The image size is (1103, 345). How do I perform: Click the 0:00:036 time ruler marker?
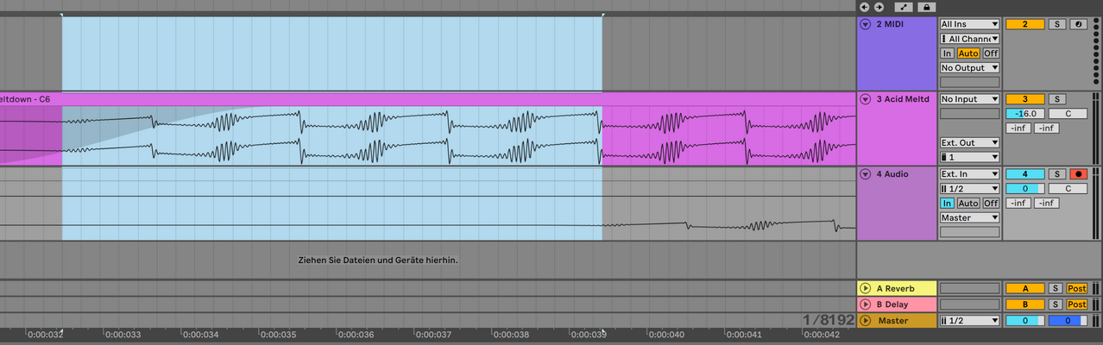[358, 334]
